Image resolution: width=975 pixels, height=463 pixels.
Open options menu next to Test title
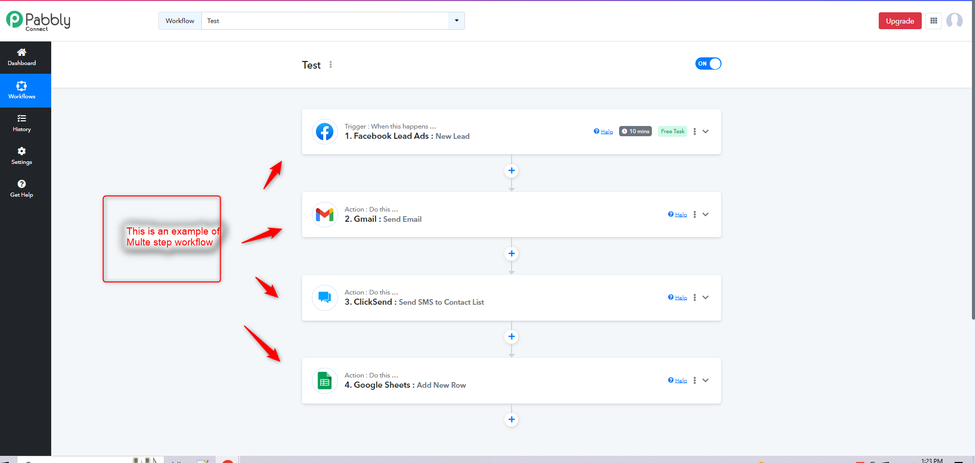pos(331,65)
